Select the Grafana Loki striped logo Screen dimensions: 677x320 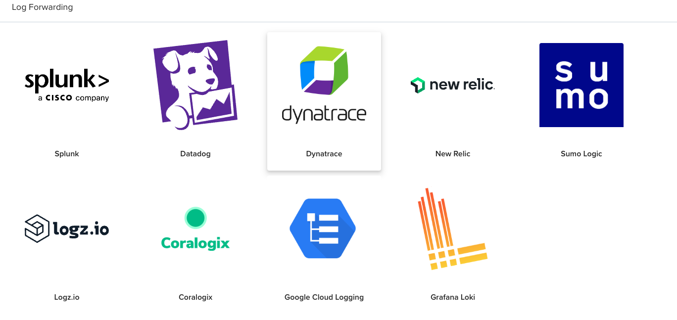pos(453,229)
